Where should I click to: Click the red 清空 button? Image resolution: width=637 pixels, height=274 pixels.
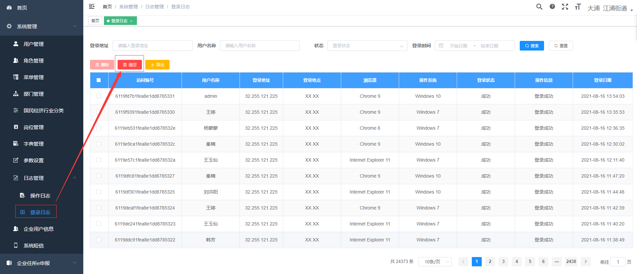pyautogui.click(x=130, y=65)
